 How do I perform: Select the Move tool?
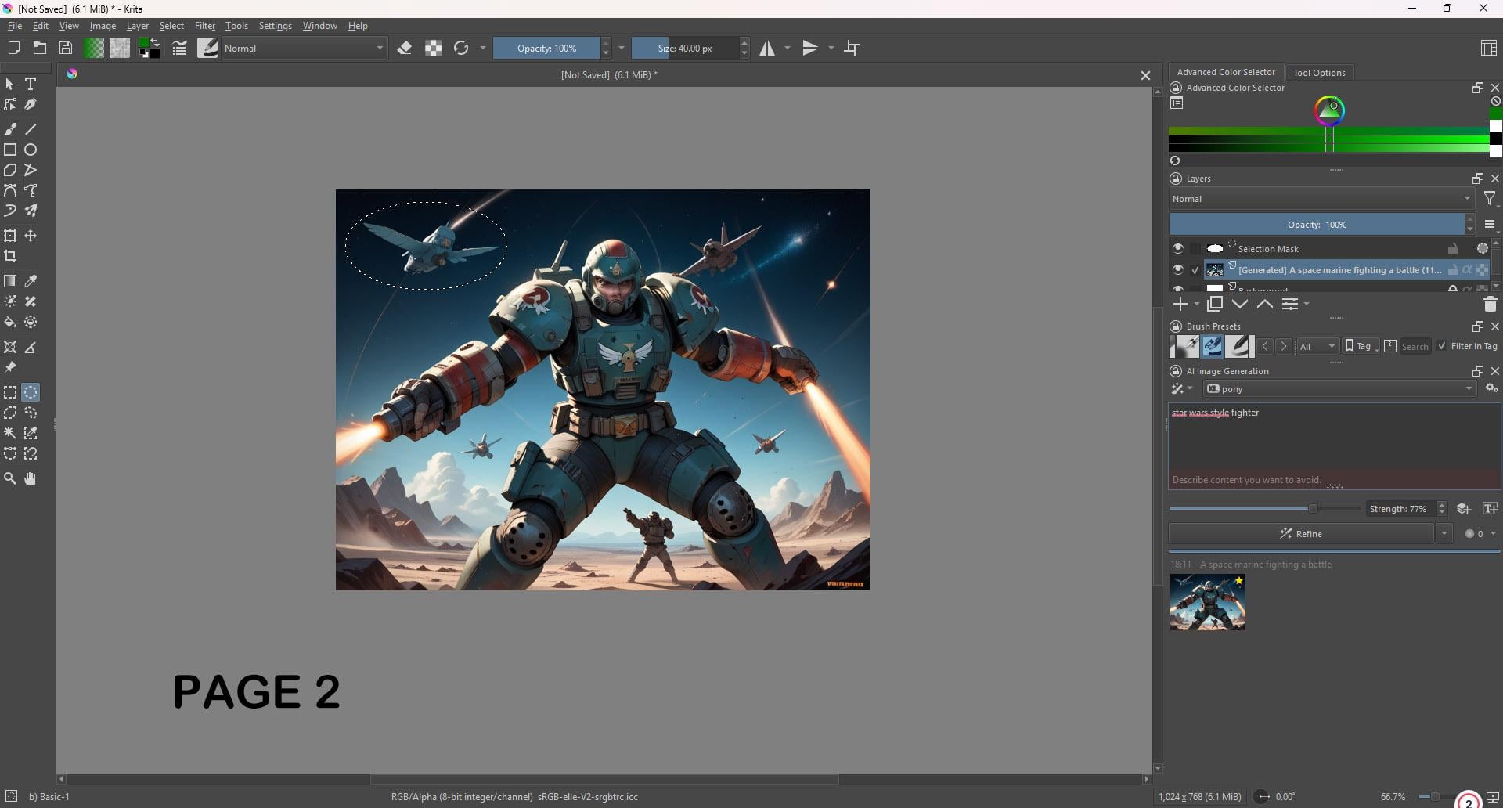point(31,236)
